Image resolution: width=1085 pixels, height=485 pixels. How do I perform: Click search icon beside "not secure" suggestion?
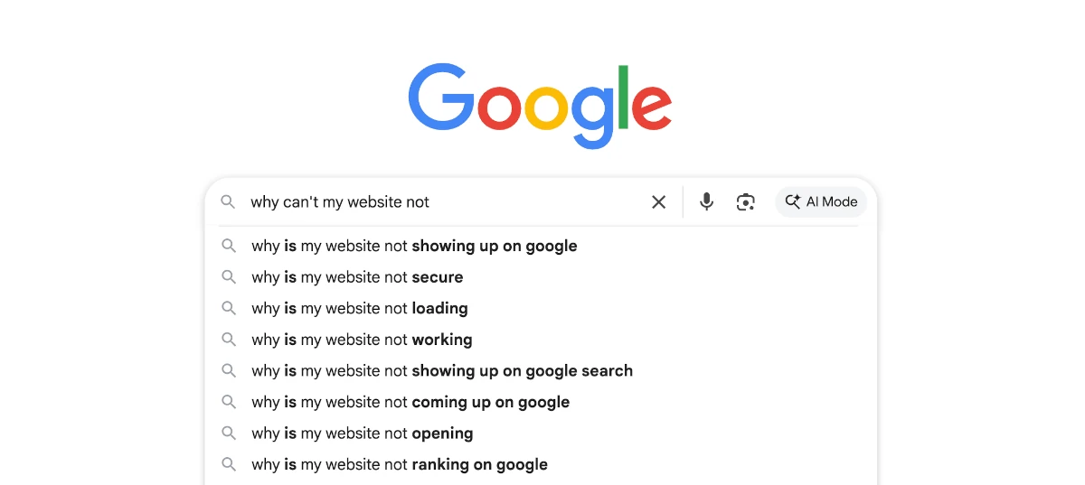pyautogui.click(x=230, y=277)
